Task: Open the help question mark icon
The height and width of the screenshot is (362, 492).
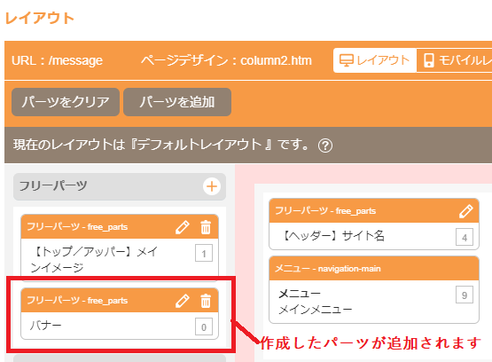Action: click(325, 146)
